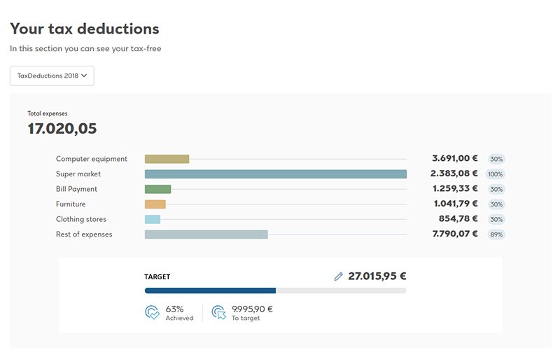Select the green Bill Payment bar

click(157, 189)
